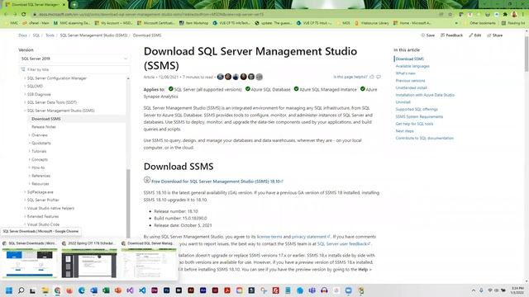The image size is (529, 297).
Task: Open a new Chrome tab
Action: [74, 5]
